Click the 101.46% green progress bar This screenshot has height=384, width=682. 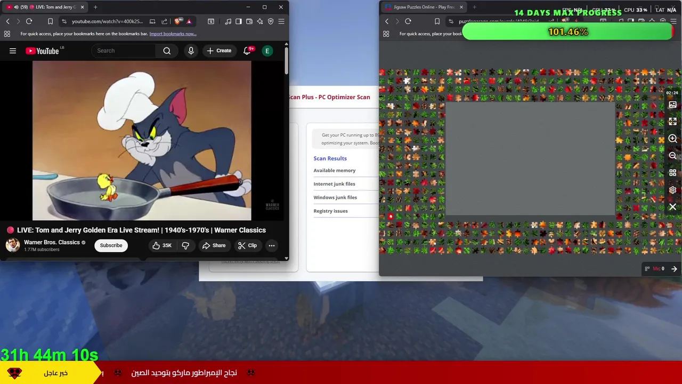(568, 32)
